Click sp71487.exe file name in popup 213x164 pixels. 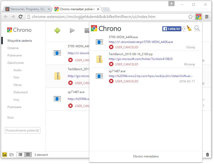tap(117, 71)
